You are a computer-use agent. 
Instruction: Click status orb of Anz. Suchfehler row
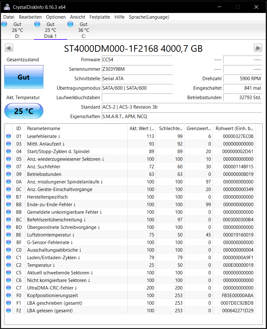(9, 166)
